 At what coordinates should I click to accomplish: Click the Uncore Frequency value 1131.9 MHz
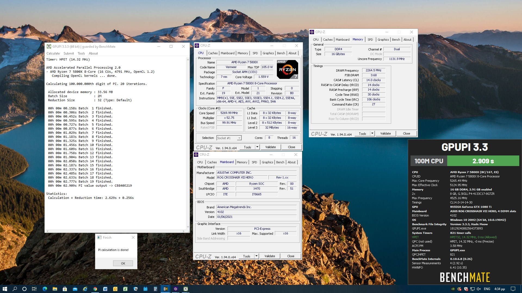click(x=397, y=59)
